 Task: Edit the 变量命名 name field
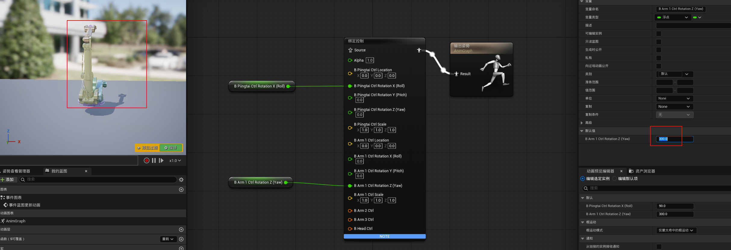pyautogui.click(x=681, y=9)
